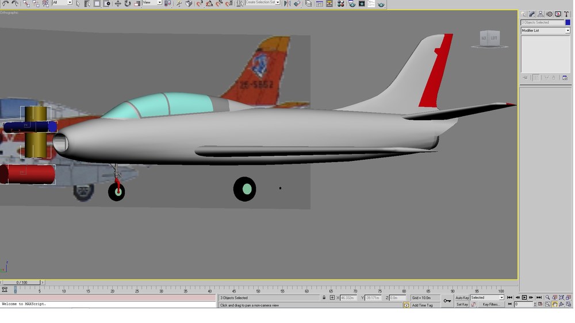Toggle the selection lock padlock
Image resolution: width=575 pixels, height=323 pixels.
pyautogui.click(x=324, y=298)
